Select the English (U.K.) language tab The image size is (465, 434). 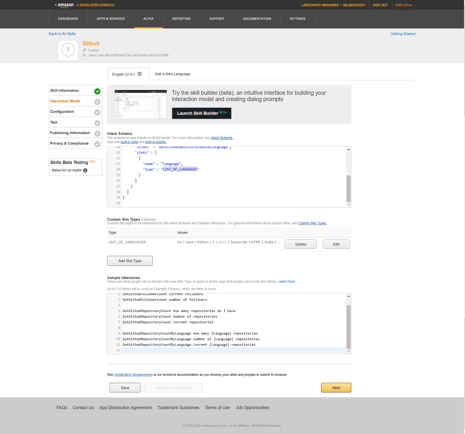pyautogui.click(x=128, y=74)
